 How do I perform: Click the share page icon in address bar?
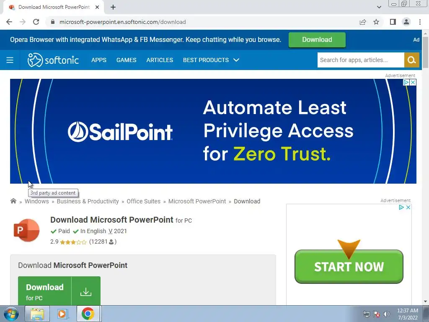(x=363, y=22)
